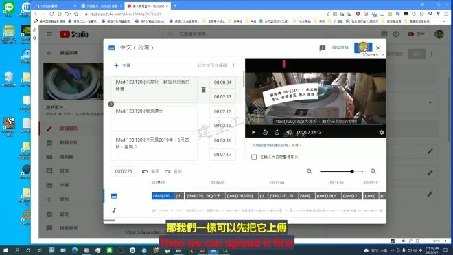Image resolution: width=453 pixels, height=255 pixels.
Task: Click the Create video button
Action: pos(417,34)
